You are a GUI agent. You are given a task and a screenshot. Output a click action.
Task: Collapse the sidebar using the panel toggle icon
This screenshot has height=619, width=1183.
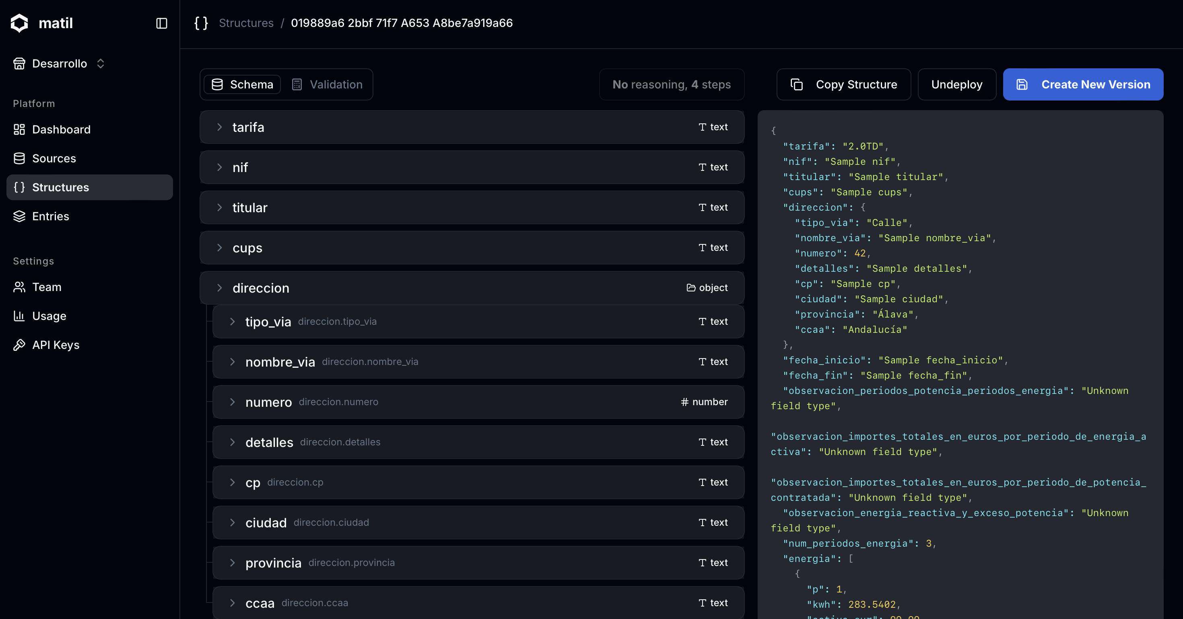(x=162, y=23)
